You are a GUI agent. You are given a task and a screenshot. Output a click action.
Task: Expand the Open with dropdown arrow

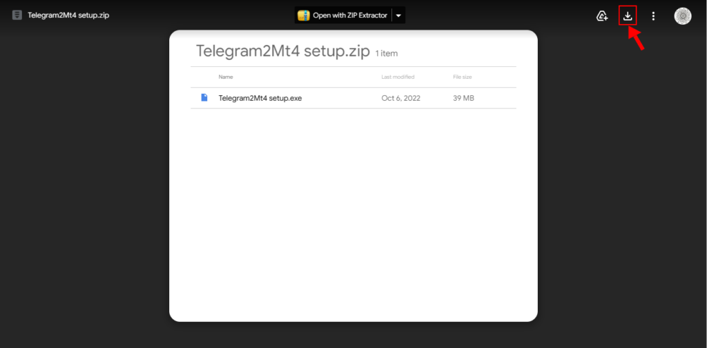click(x=398, y=15)
